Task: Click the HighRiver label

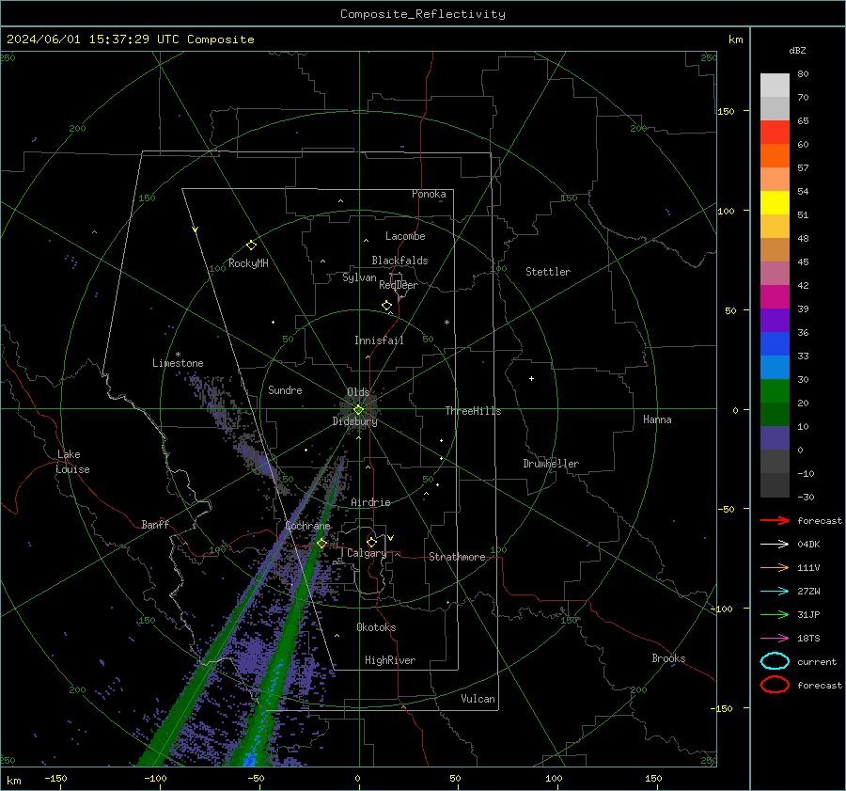Action: [390, 660]
